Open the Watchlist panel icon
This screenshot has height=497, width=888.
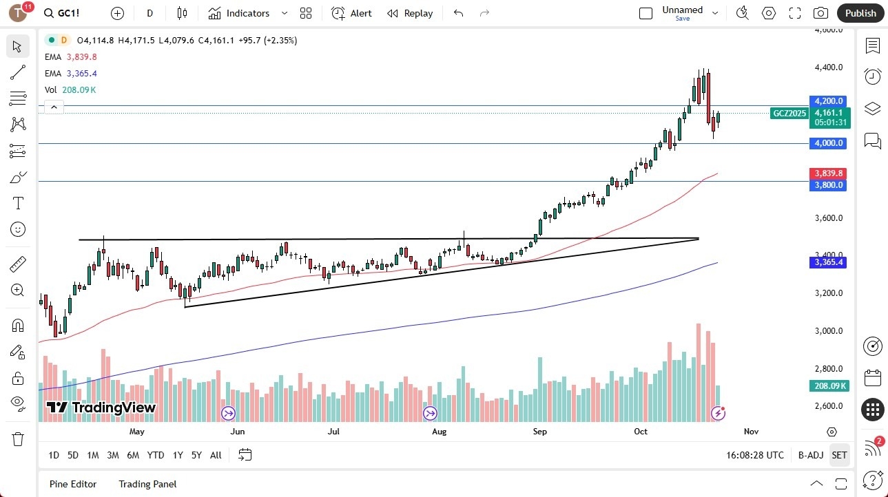[872, 46]
